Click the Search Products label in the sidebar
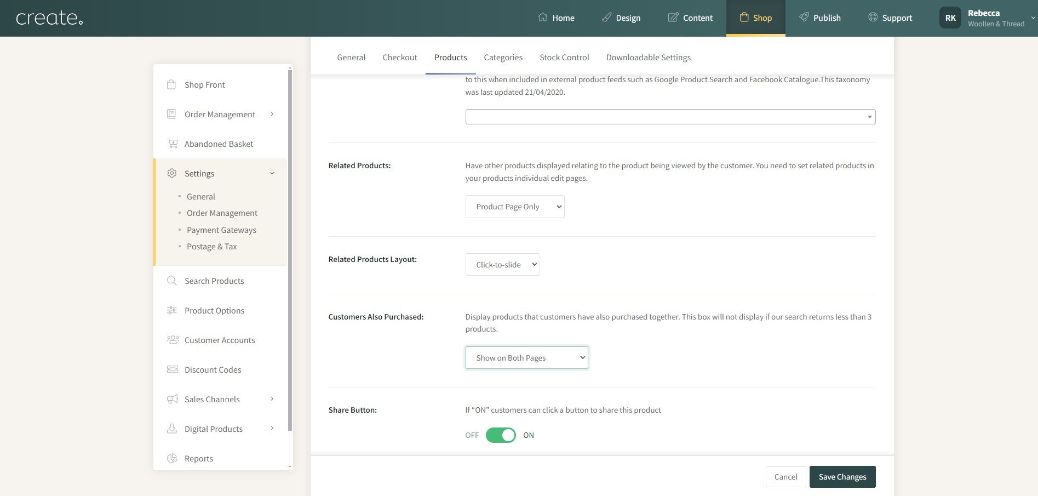The width and height of the screenshot is (1038, 496). 214,281
